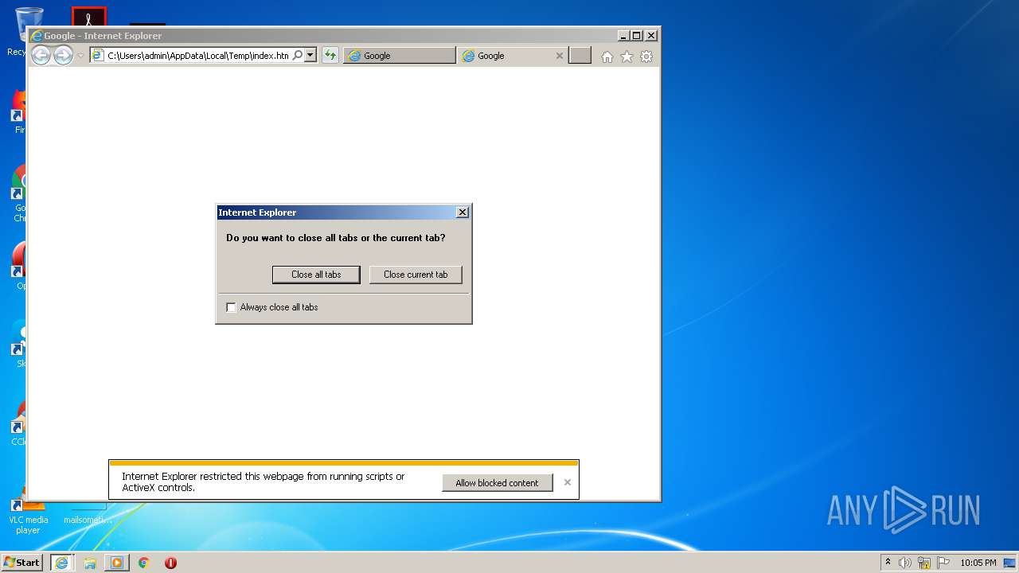Click the volume speaker tray icon
1019x573 pixels.
[x=905, y=563]
